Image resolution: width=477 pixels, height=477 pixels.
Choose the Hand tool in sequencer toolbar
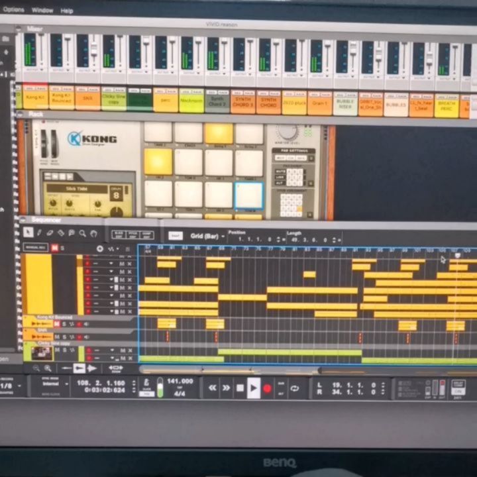(x=93, y=233)
